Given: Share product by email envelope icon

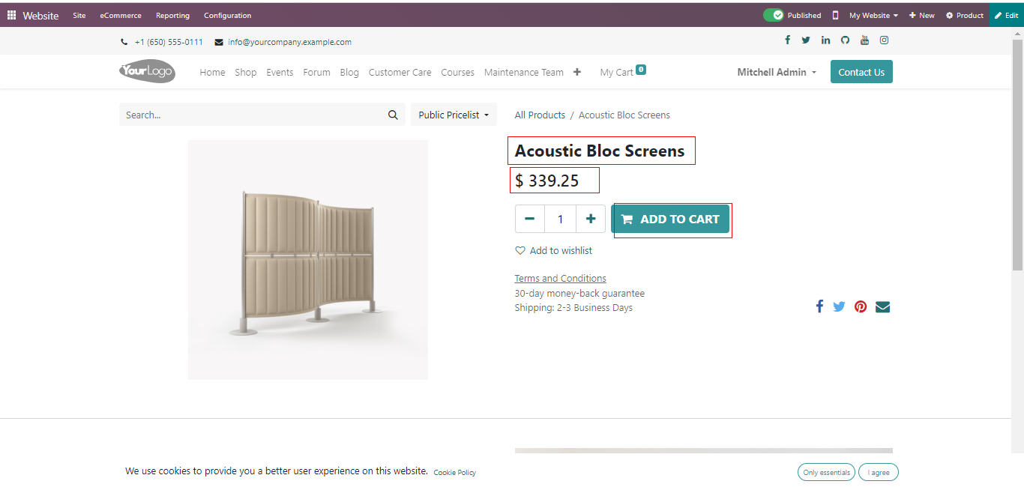Looking at the screenshot, I should tap(882, 306).
